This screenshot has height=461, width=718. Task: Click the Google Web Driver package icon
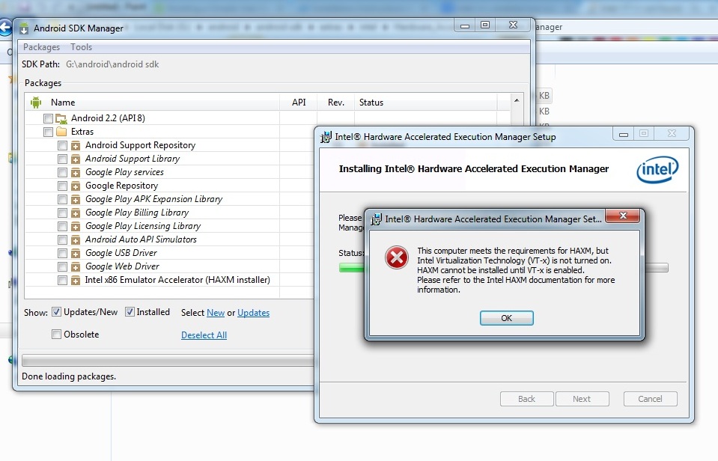pos(76,267)
